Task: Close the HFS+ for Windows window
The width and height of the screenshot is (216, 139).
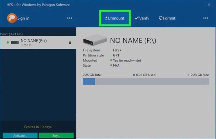Action: click(209, 5)
